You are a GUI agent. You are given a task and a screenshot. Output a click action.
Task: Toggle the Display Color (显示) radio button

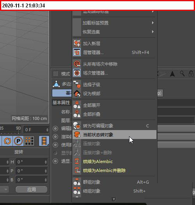click(x=55, y=153)
